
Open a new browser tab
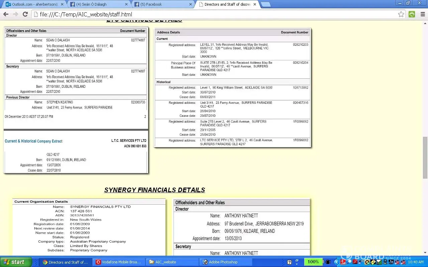[x=266, y=4]
